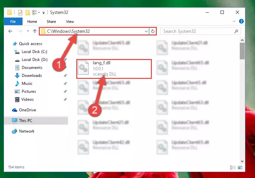Select the lang_f.dll file

coord(114,69)
